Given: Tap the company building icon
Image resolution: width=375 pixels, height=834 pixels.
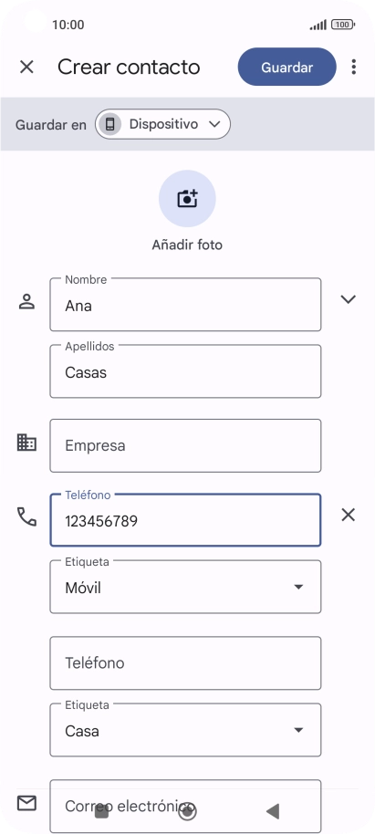Looking at the screenshot, I should point(26,443).
